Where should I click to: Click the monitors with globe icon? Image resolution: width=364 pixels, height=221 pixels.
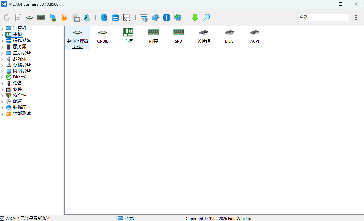[x=155, y=18]
